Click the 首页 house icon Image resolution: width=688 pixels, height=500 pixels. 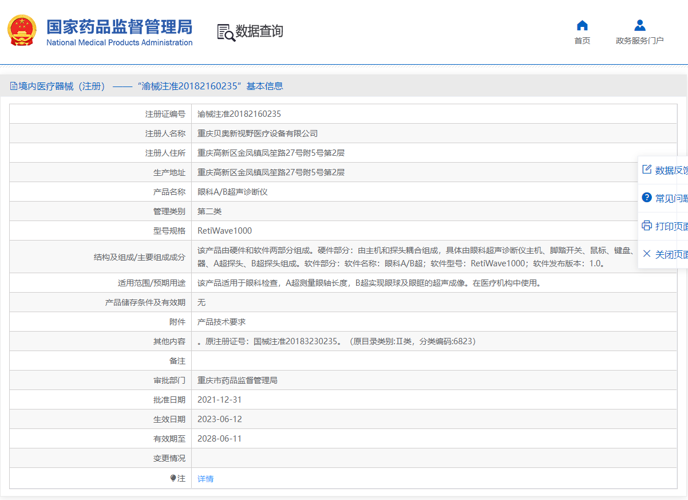(x=582, y=25)
